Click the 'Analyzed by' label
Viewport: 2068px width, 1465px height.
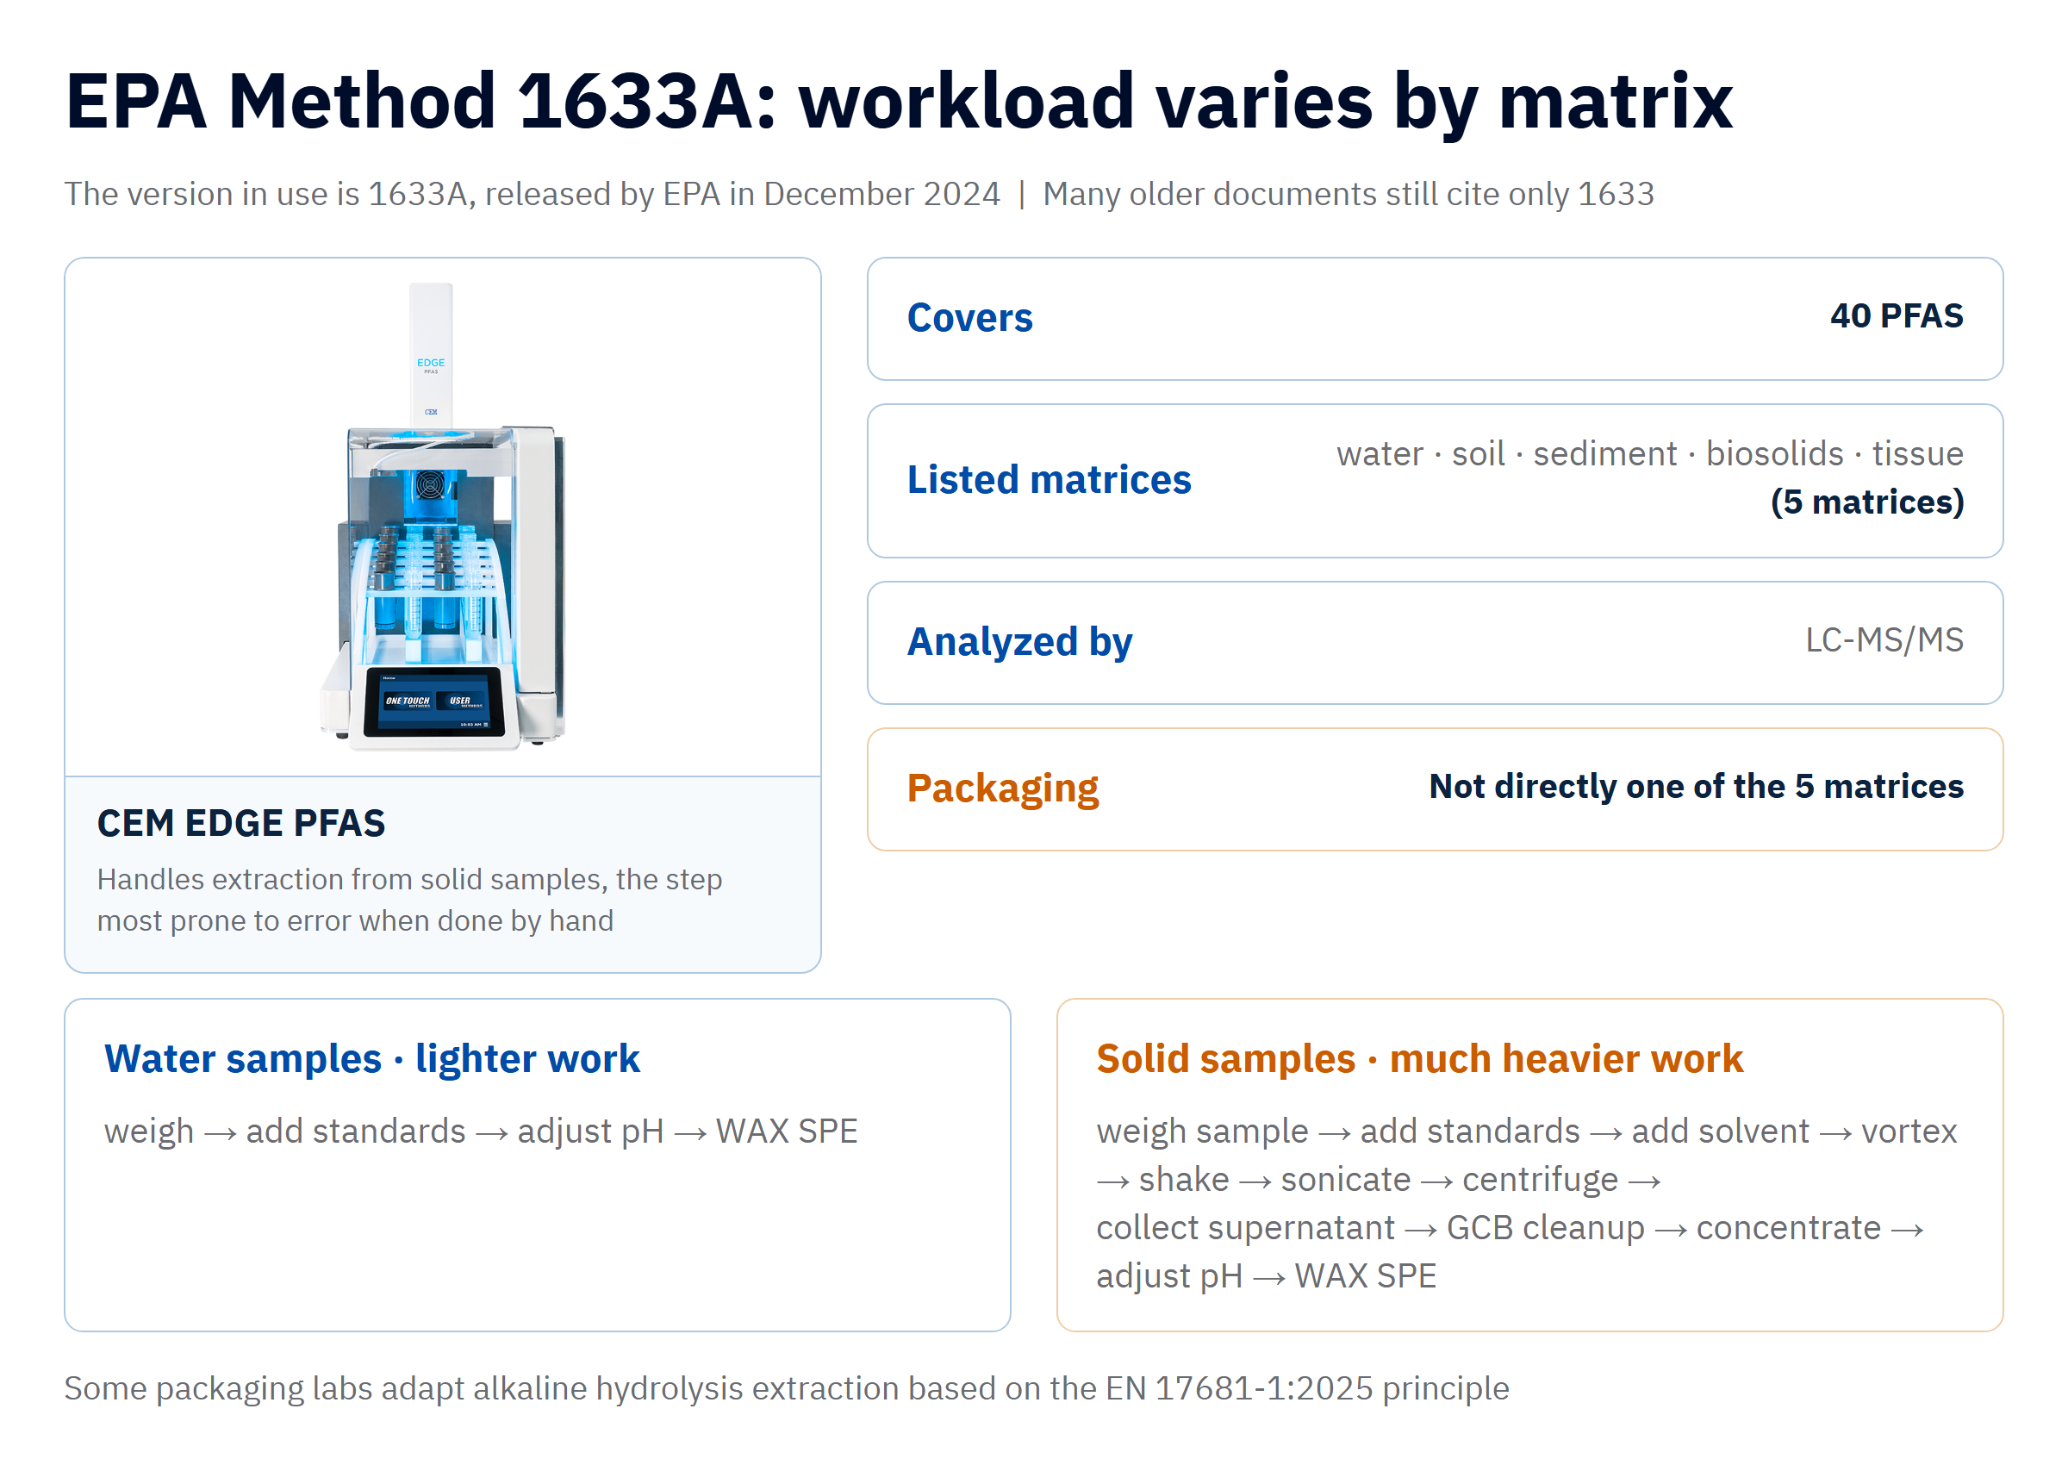click(1019, 641)
